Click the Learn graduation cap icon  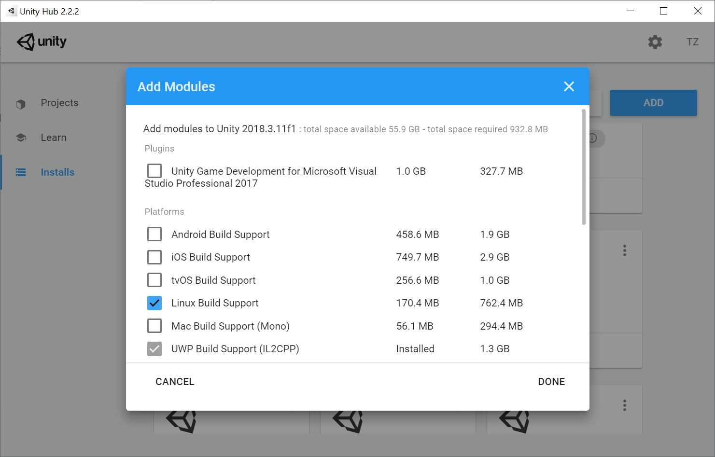(21, 138)
